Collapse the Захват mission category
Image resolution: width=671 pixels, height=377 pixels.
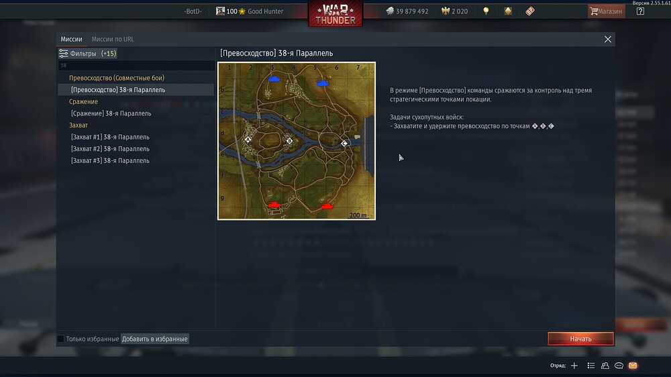point(79,125)
